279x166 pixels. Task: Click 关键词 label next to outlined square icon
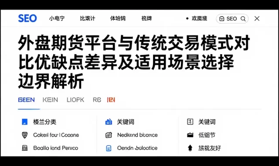coord(207,122)
